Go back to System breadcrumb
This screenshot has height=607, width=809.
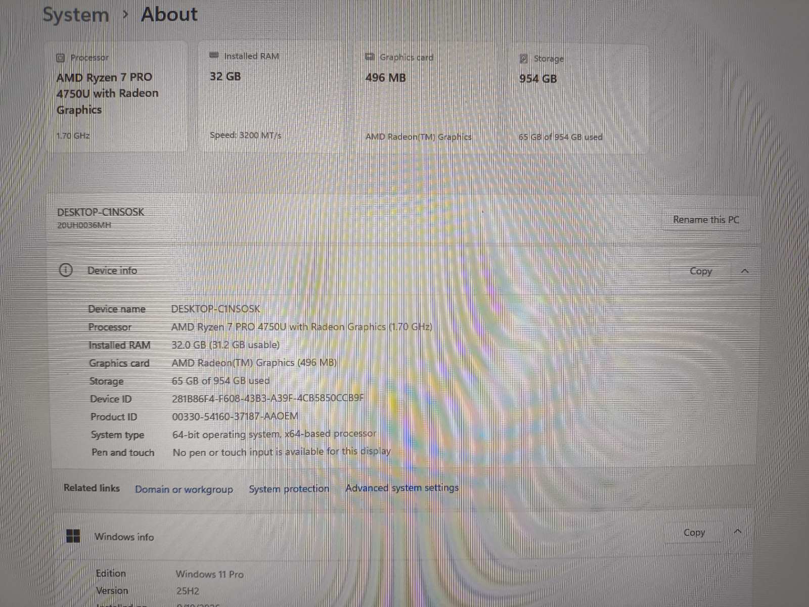76,14
